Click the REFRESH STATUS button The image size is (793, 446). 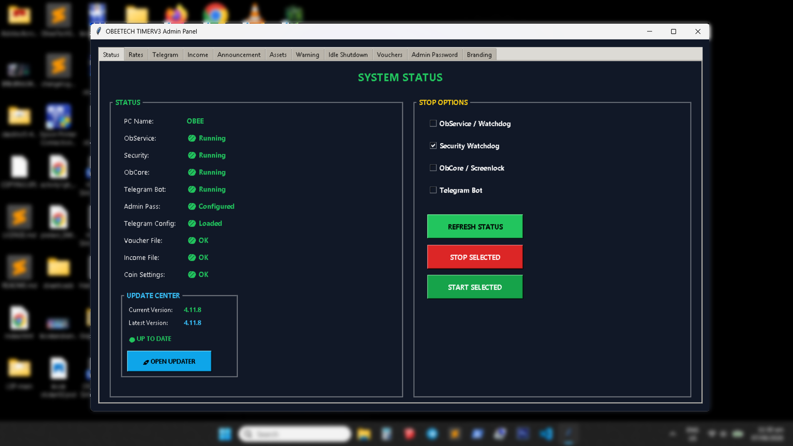point(475,226)
